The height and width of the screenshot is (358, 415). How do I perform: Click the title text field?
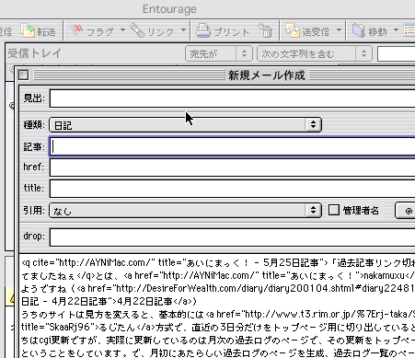(x=232, y=189)
